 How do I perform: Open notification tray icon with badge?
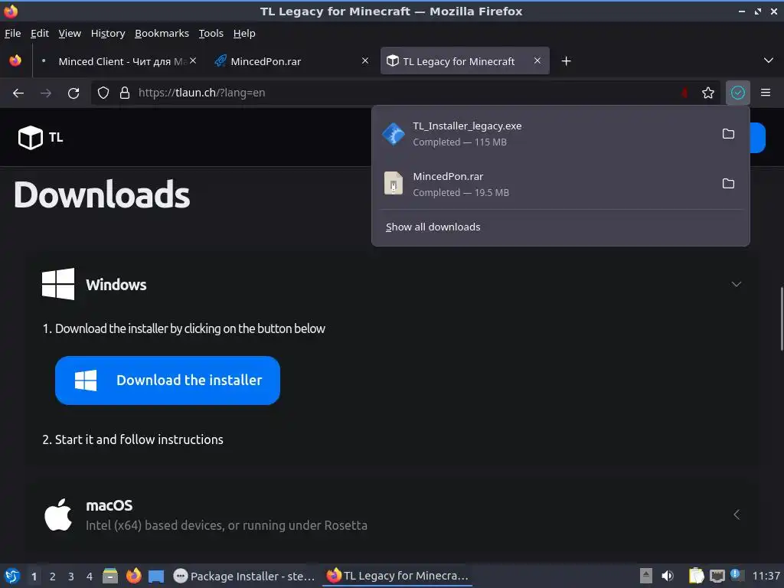[x=737, y=575]
